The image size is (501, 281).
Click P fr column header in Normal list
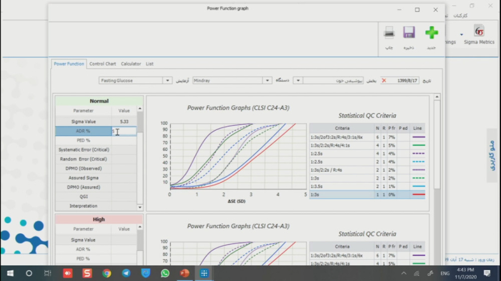[x=391, y=128]
